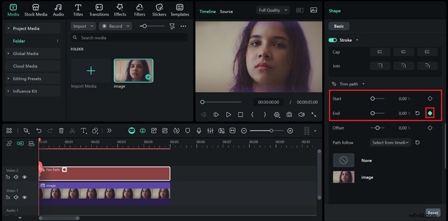Open the Transitions tab
The image size is (448, 221).
pos(99,10)
